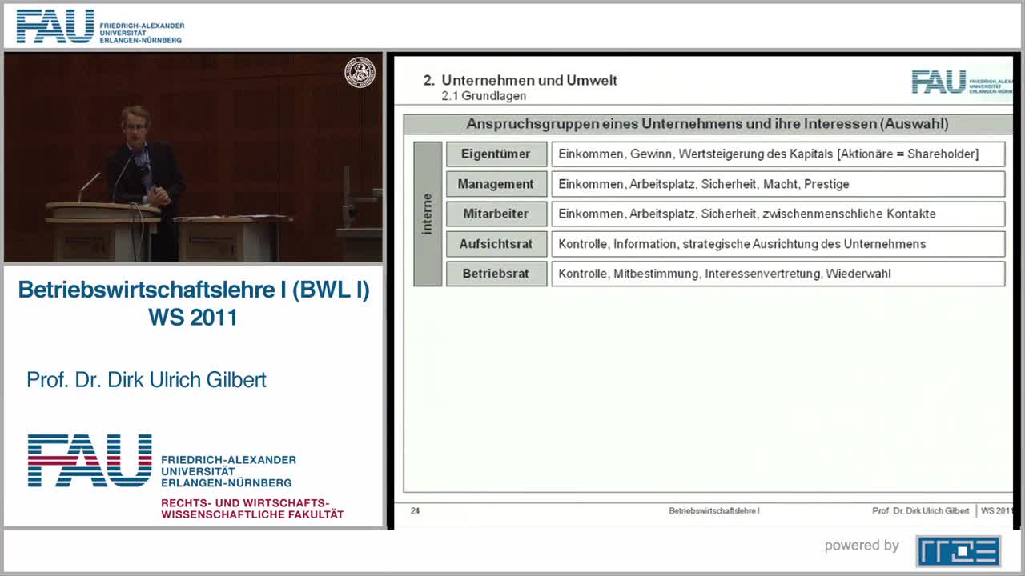The image size is (1025, 576).
Task: Click course title 'Betriebswirtschaftslehre I (BWL I)'
Action: click(x=194, y=290)
